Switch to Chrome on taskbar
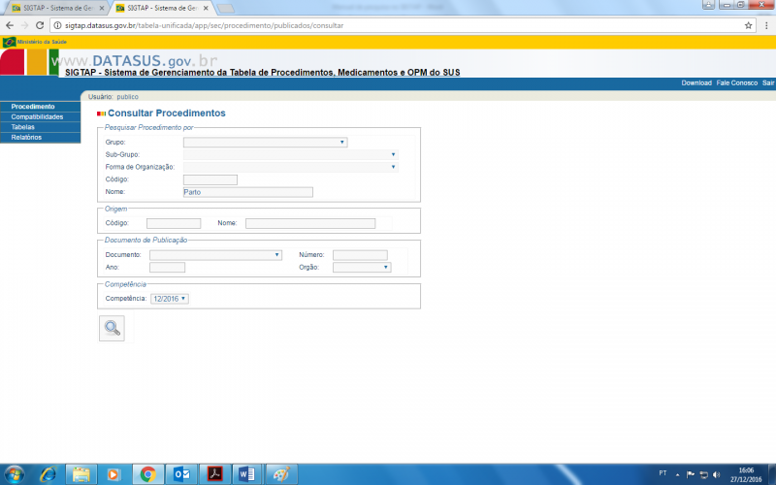This screenshot has width=776, height=485. 147,474
